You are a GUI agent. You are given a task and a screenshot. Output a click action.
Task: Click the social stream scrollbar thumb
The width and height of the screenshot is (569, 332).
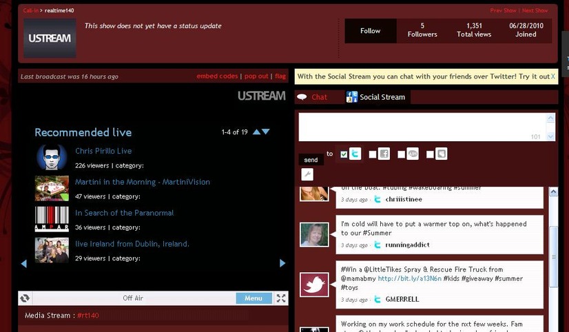(x=553, y=256)
